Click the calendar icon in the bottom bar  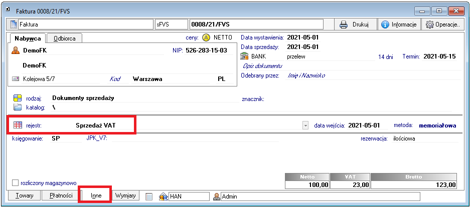coord(149,196)
